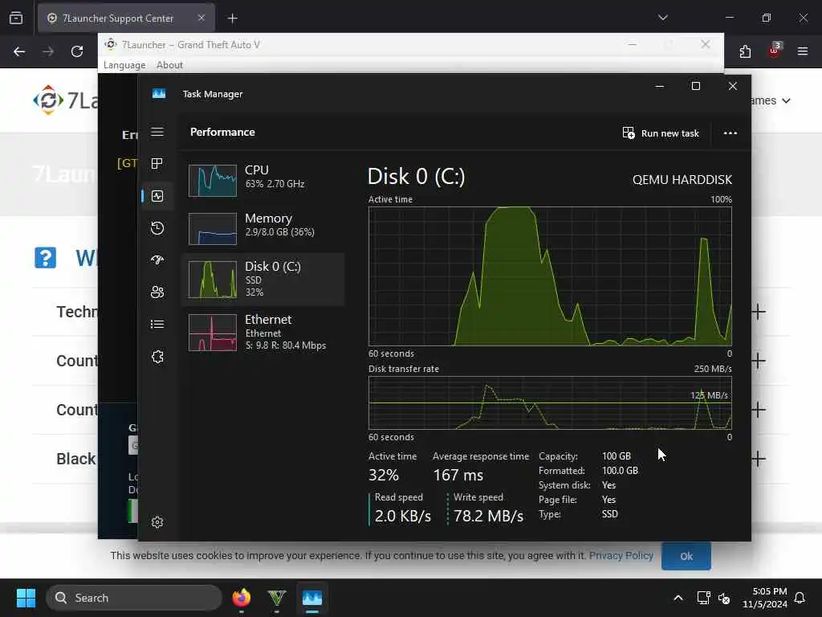Select Ethernet performance item
Image resolution: width=822 pixels, height=617 pixels.
263,332
